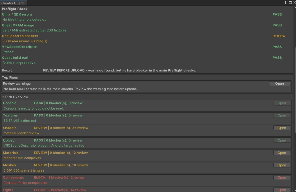The height and width of the screenshot is (192, 296).
Task: Click 'VRCSceneDescriptor present, Android target active'
Action: click(x=44, y=146)
